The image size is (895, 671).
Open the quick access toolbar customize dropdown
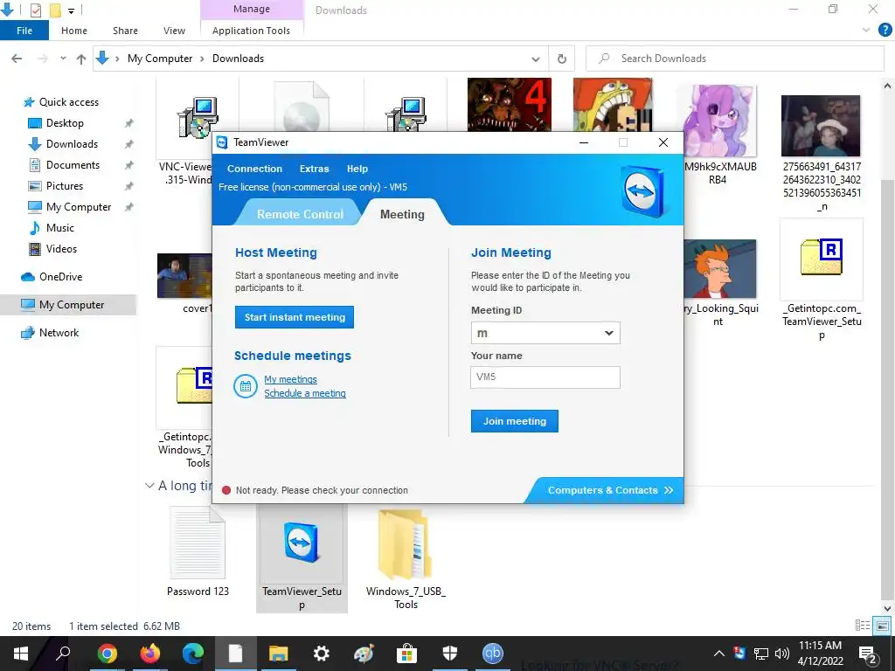click(72, 10)
